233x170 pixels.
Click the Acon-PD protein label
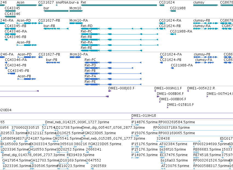25,54
